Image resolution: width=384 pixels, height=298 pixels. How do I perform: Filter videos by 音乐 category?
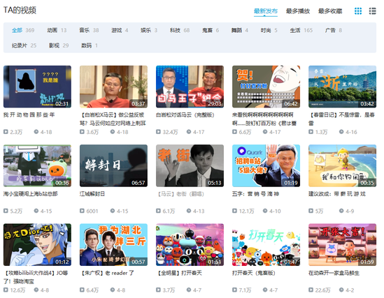[89, 30]
